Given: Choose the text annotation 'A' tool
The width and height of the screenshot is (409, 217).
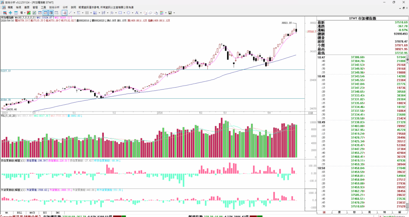Looking at the screenshot, I should pos(137,13).
